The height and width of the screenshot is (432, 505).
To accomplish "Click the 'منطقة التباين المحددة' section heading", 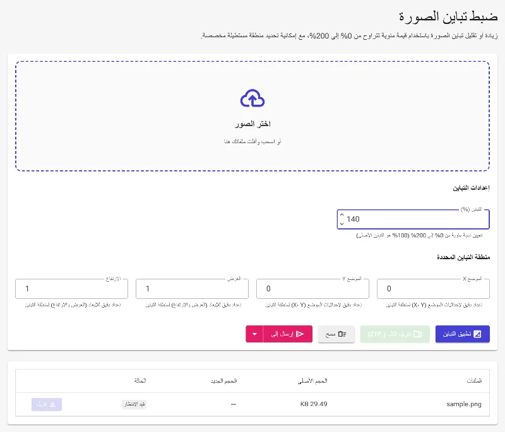I will (x=463, y=257).
